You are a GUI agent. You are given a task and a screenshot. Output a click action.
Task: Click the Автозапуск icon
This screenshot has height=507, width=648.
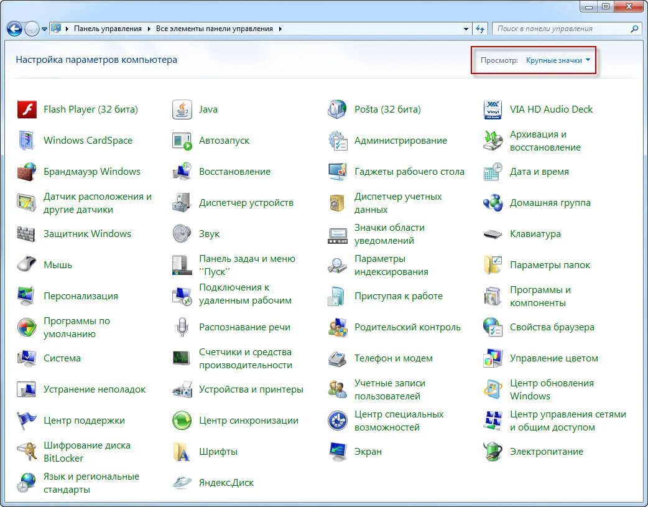coord(182,141)
